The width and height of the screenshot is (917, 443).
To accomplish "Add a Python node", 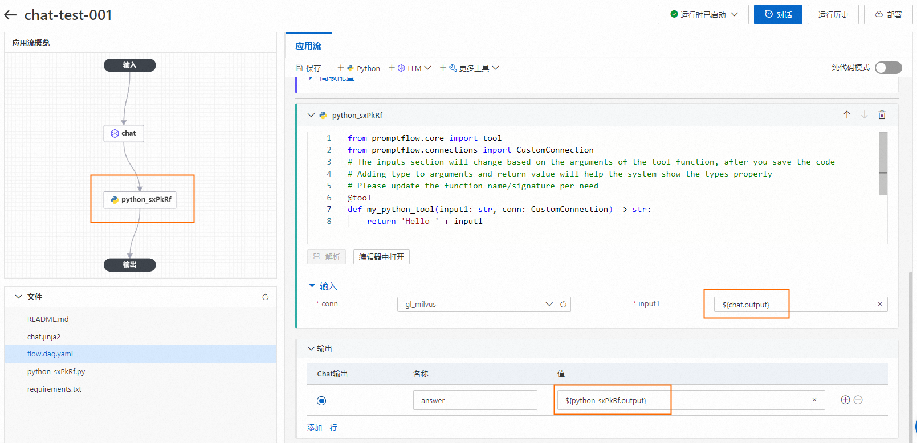I will [359, 68].
